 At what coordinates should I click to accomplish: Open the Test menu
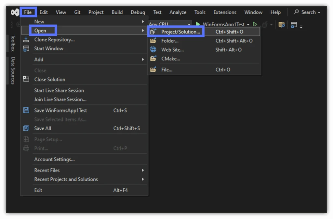(157, 12)
